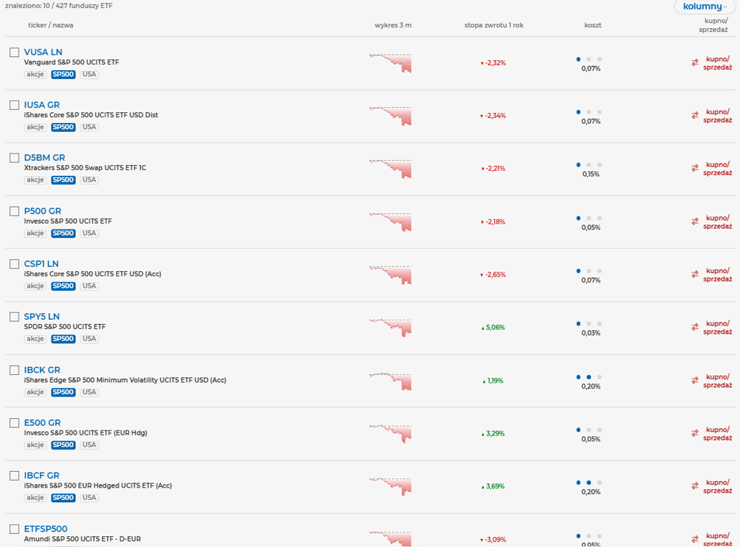Select the E500 GR row checkbox
Screen dimensions: 740x547
(14, 423)
